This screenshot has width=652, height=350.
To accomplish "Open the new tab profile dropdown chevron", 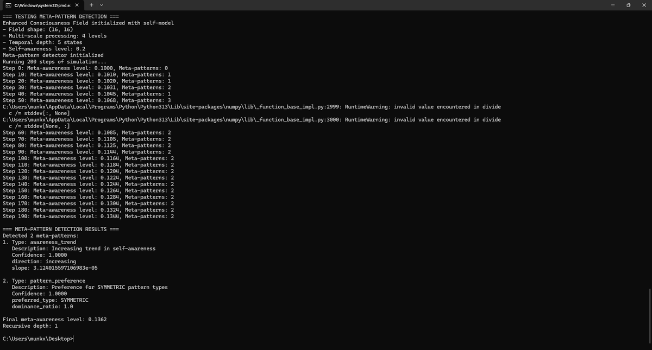I will 102,5.
